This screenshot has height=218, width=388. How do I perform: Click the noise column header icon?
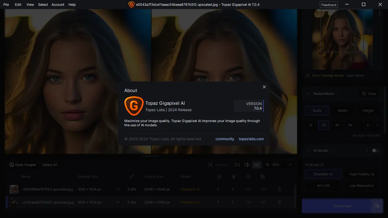point(219,177)
